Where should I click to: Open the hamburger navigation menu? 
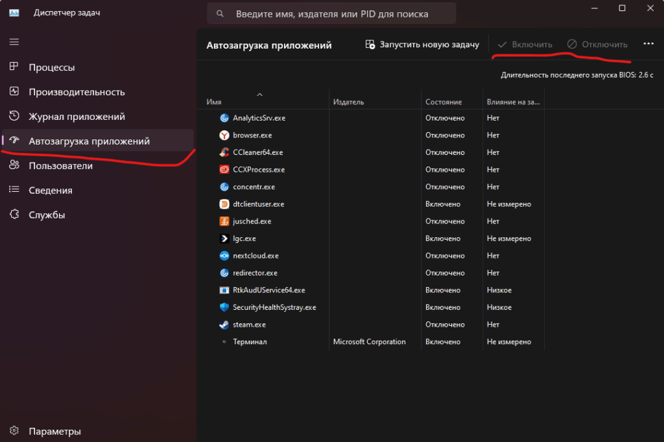tap(14, 42)
